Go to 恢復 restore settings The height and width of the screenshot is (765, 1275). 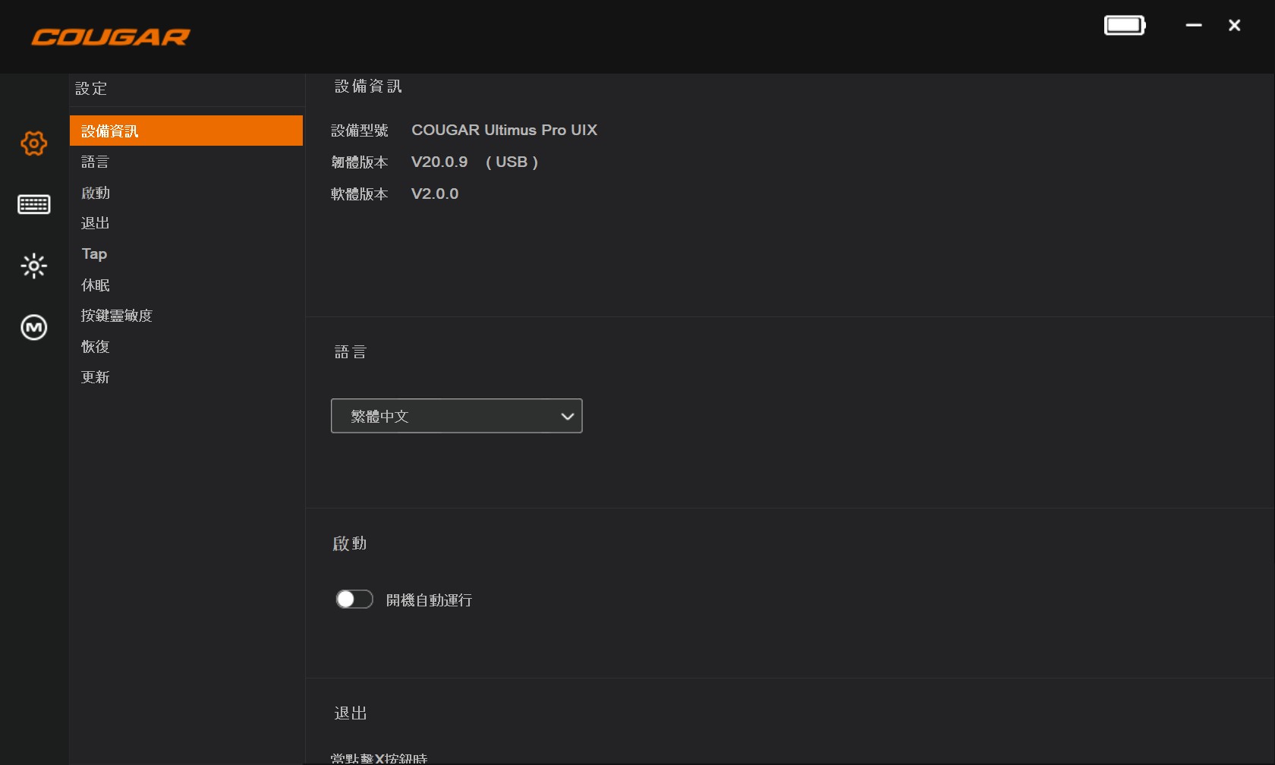[96, 347]
